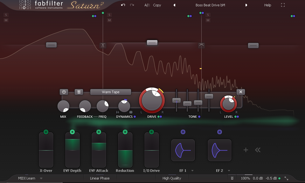Go to next preset arrow
Image resolution: width=305 pixels, height=183 pixels.
[x=246, y=5]
